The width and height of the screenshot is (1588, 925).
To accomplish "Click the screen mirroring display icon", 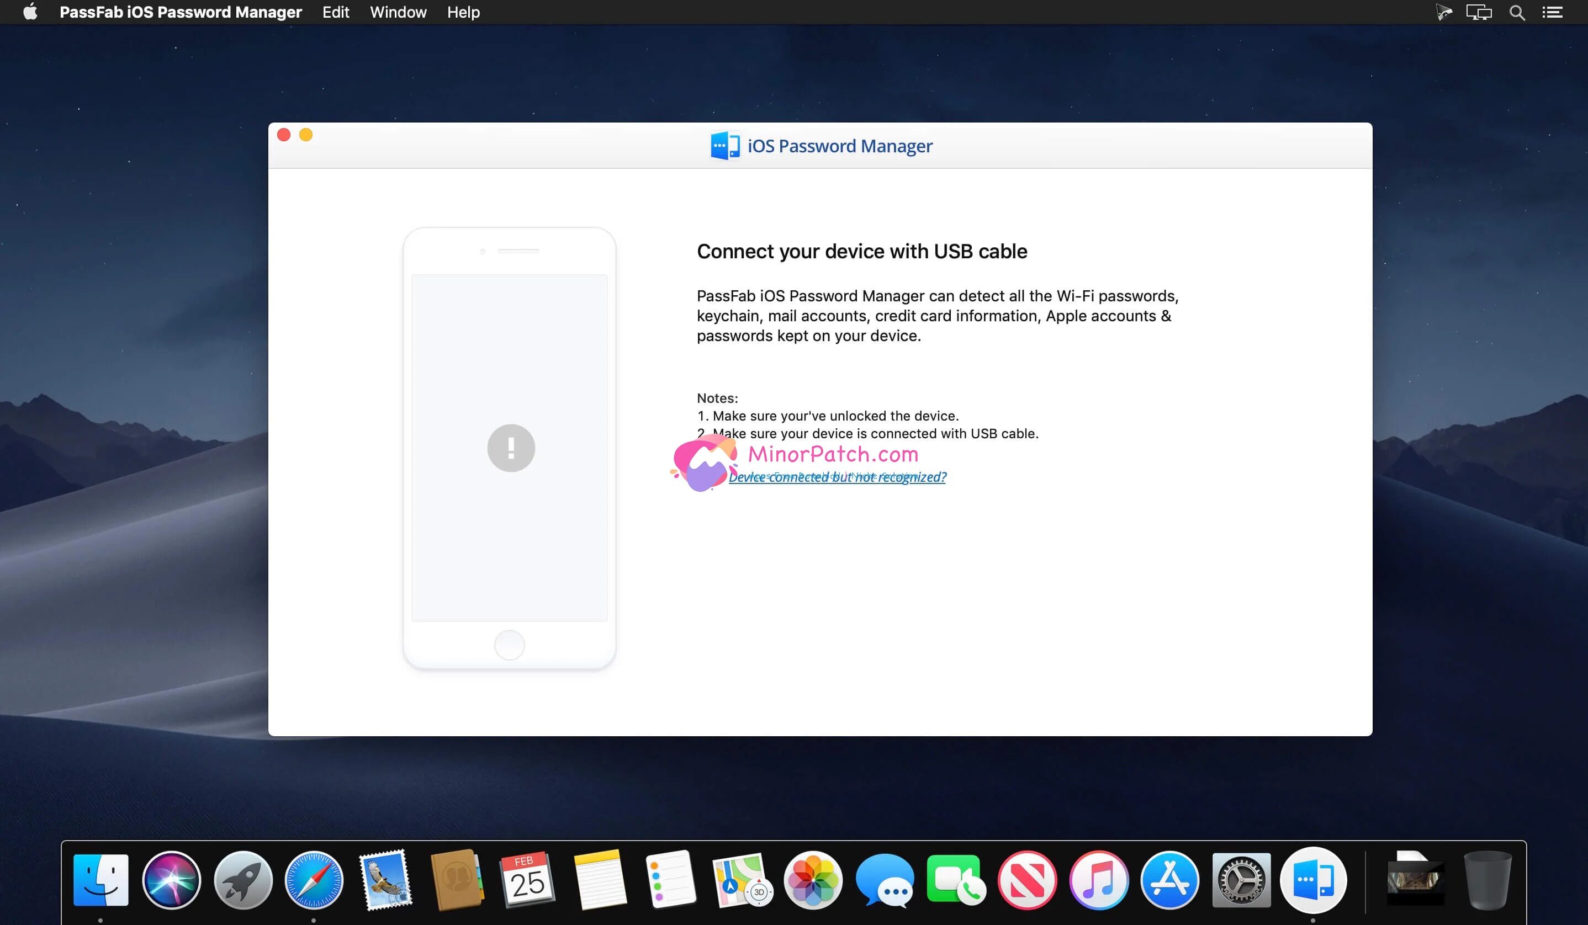I will point(1478,13).
